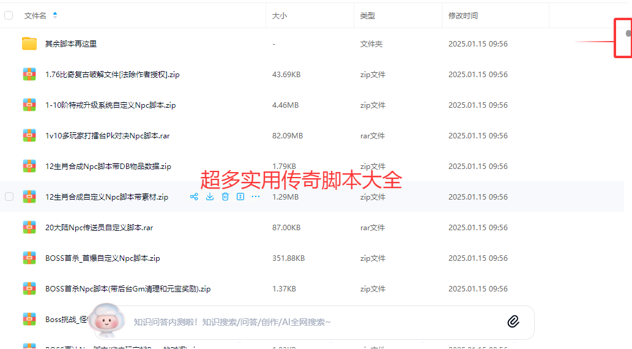Click the paperclip attachment icon

coord(513,321)
